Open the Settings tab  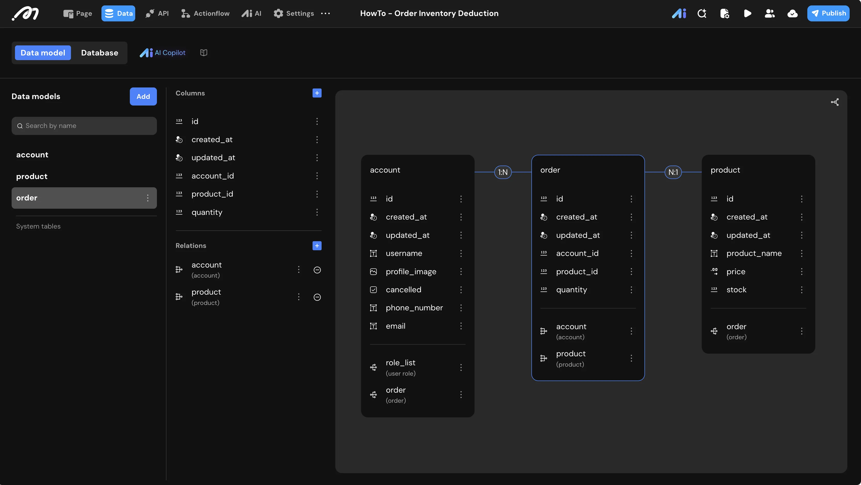click(x=294, y=13)
